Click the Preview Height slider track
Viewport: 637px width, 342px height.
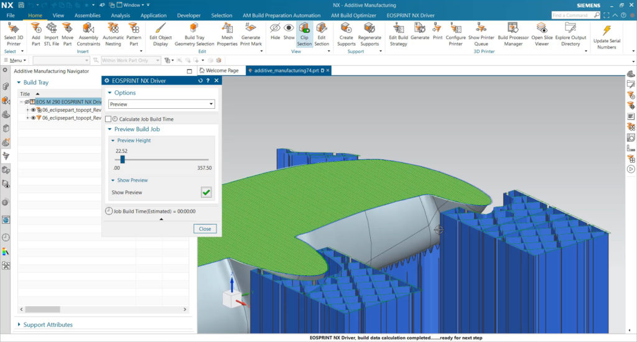pyautogui.click(x=162, y=160)
